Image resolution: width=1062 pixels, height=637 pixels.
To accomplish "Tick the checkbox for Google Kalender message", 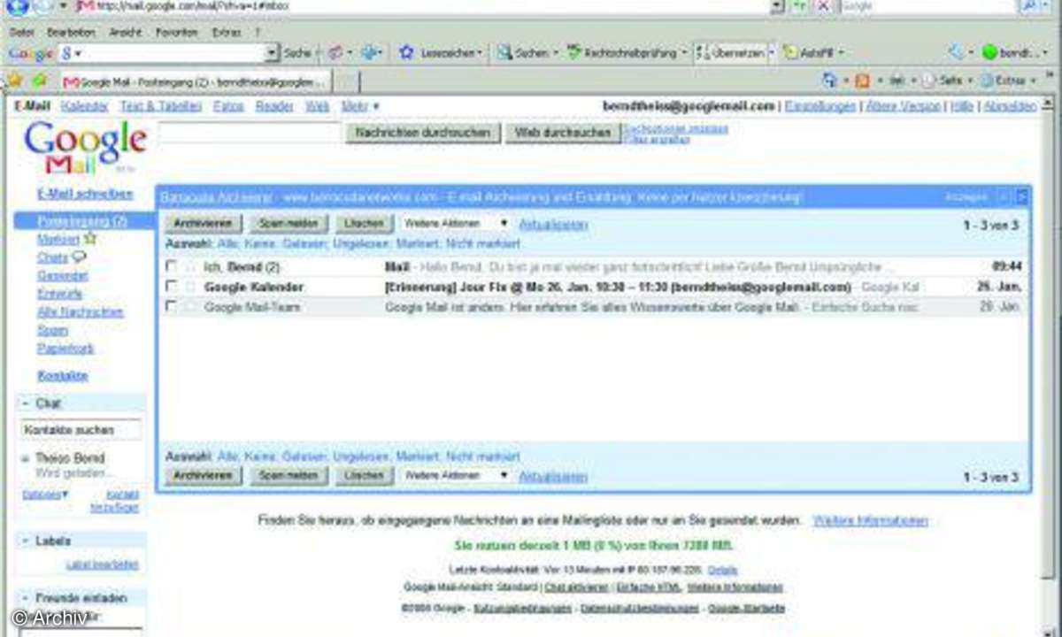I will click(x=171, y=286).
